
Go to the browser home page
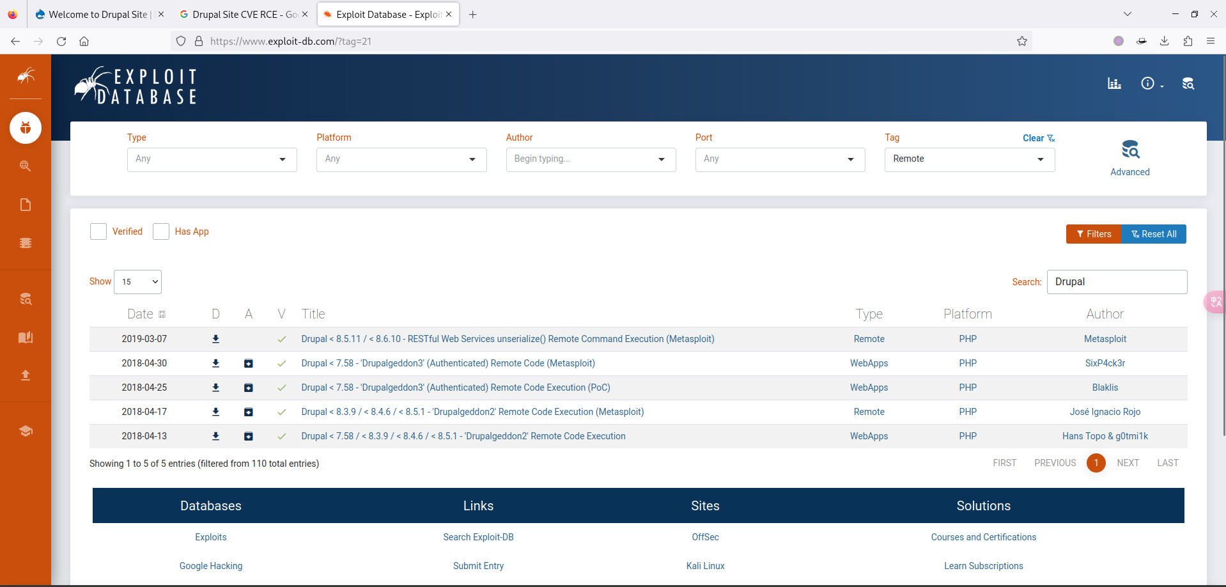coord(84,41)
